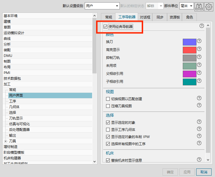Screen dimensions: 215x177
Task: Toggle 使用经典导航器 checkbox
Action: tap(105, 26)
